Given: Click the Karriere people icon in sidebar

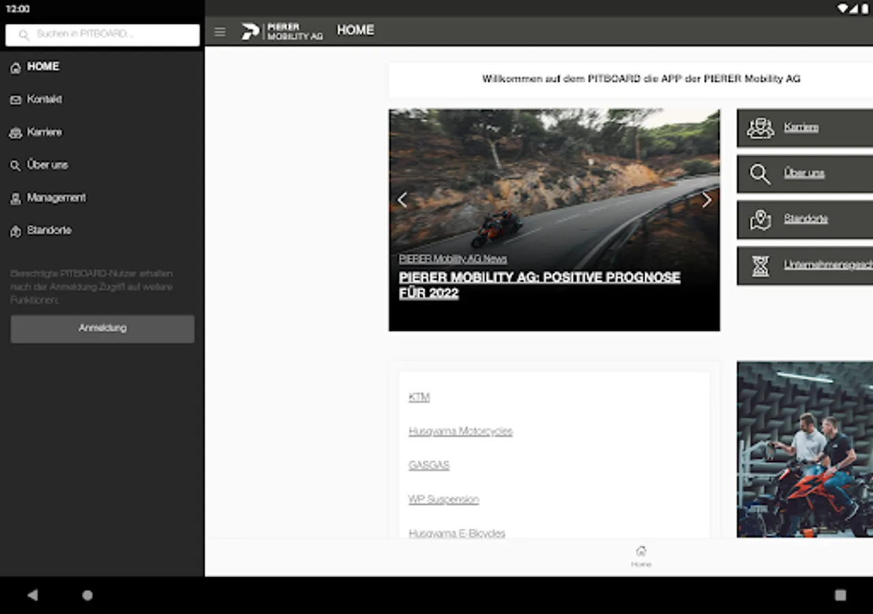Looking at the screenshot, I should coord(16,133).
